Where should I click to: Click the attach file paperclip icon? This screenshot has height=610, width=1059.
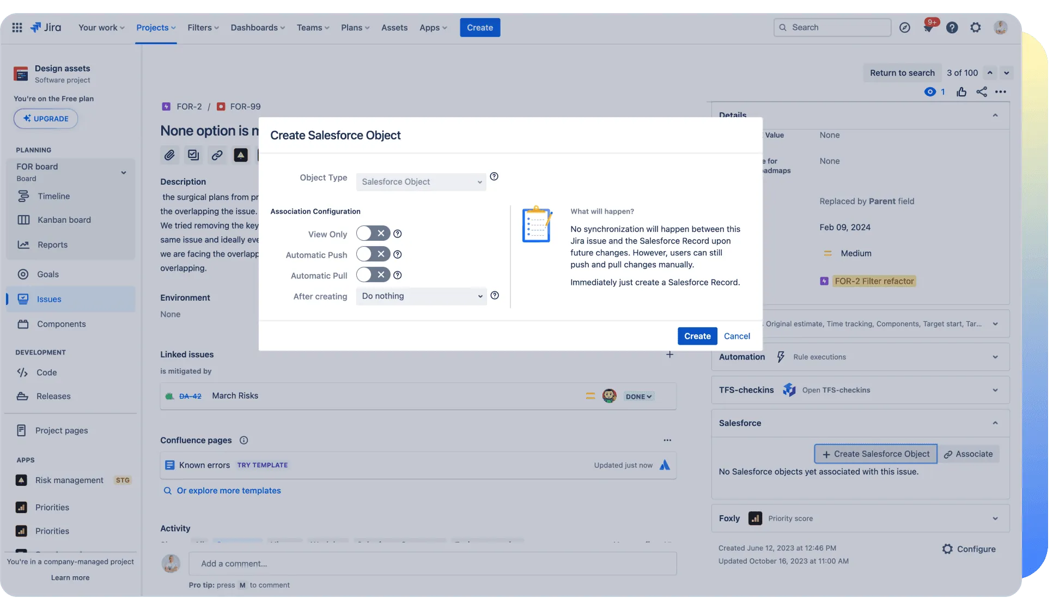tap(169, 155)
